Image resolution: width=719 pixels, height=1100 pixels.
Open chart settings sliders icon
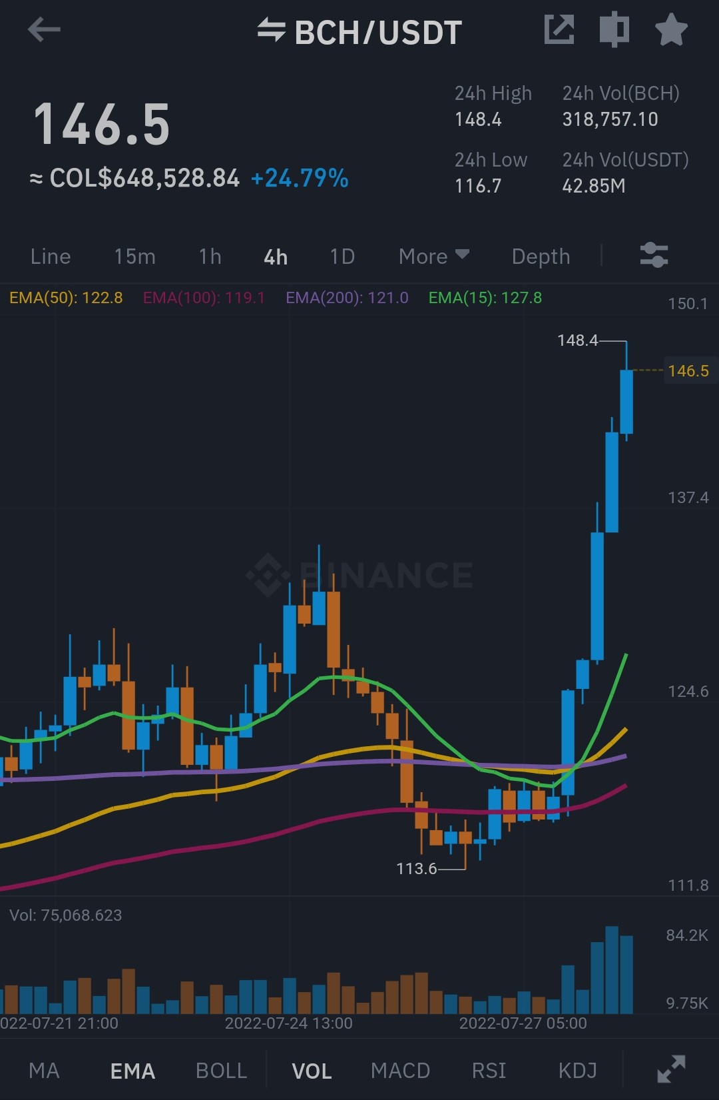point(654,255)
